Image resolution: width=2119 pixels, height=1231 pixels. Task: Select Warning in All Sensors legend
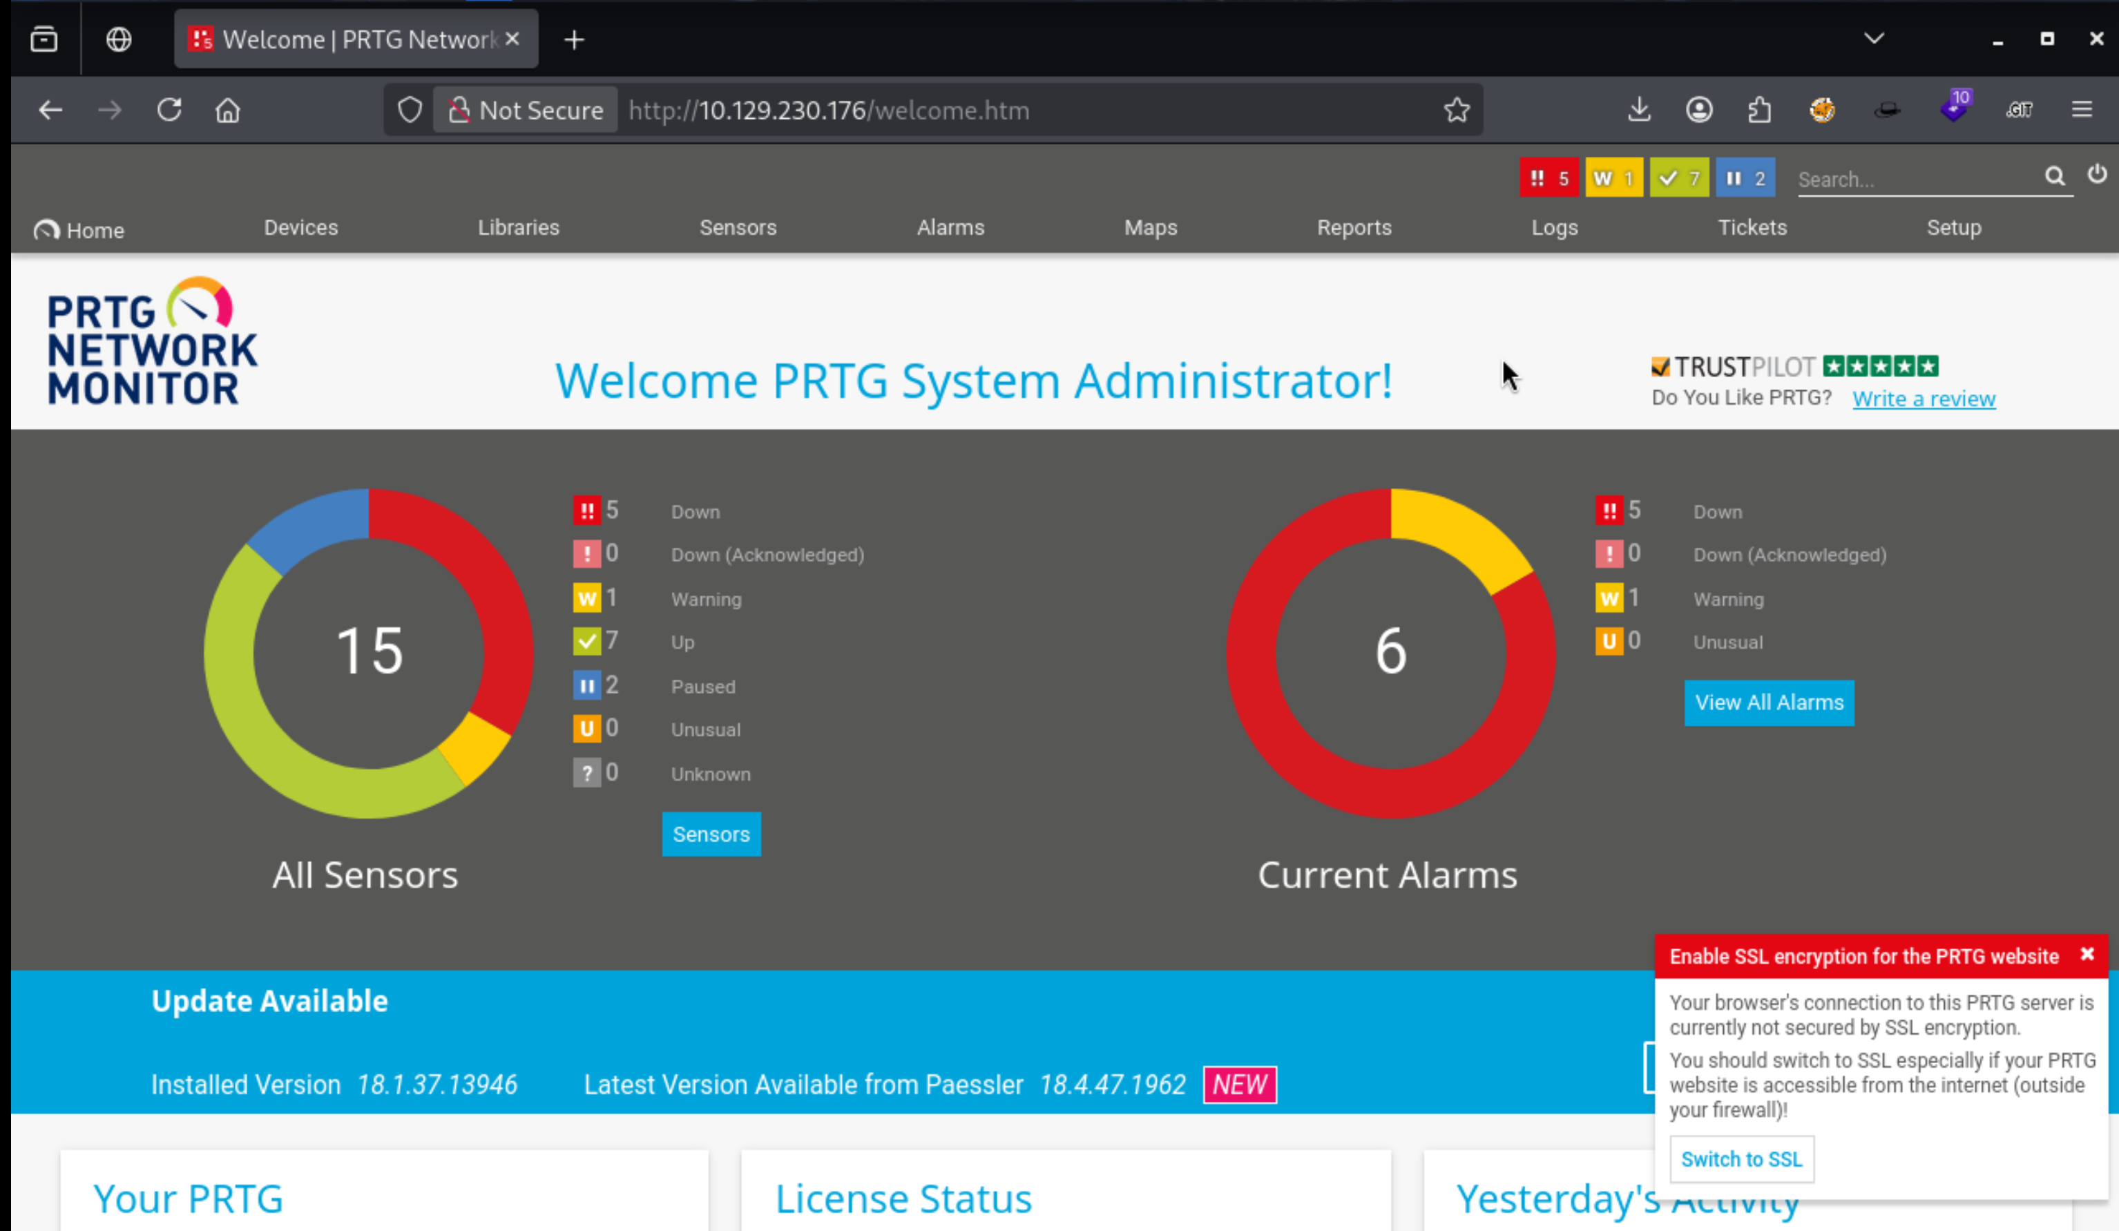coord(705,599)
